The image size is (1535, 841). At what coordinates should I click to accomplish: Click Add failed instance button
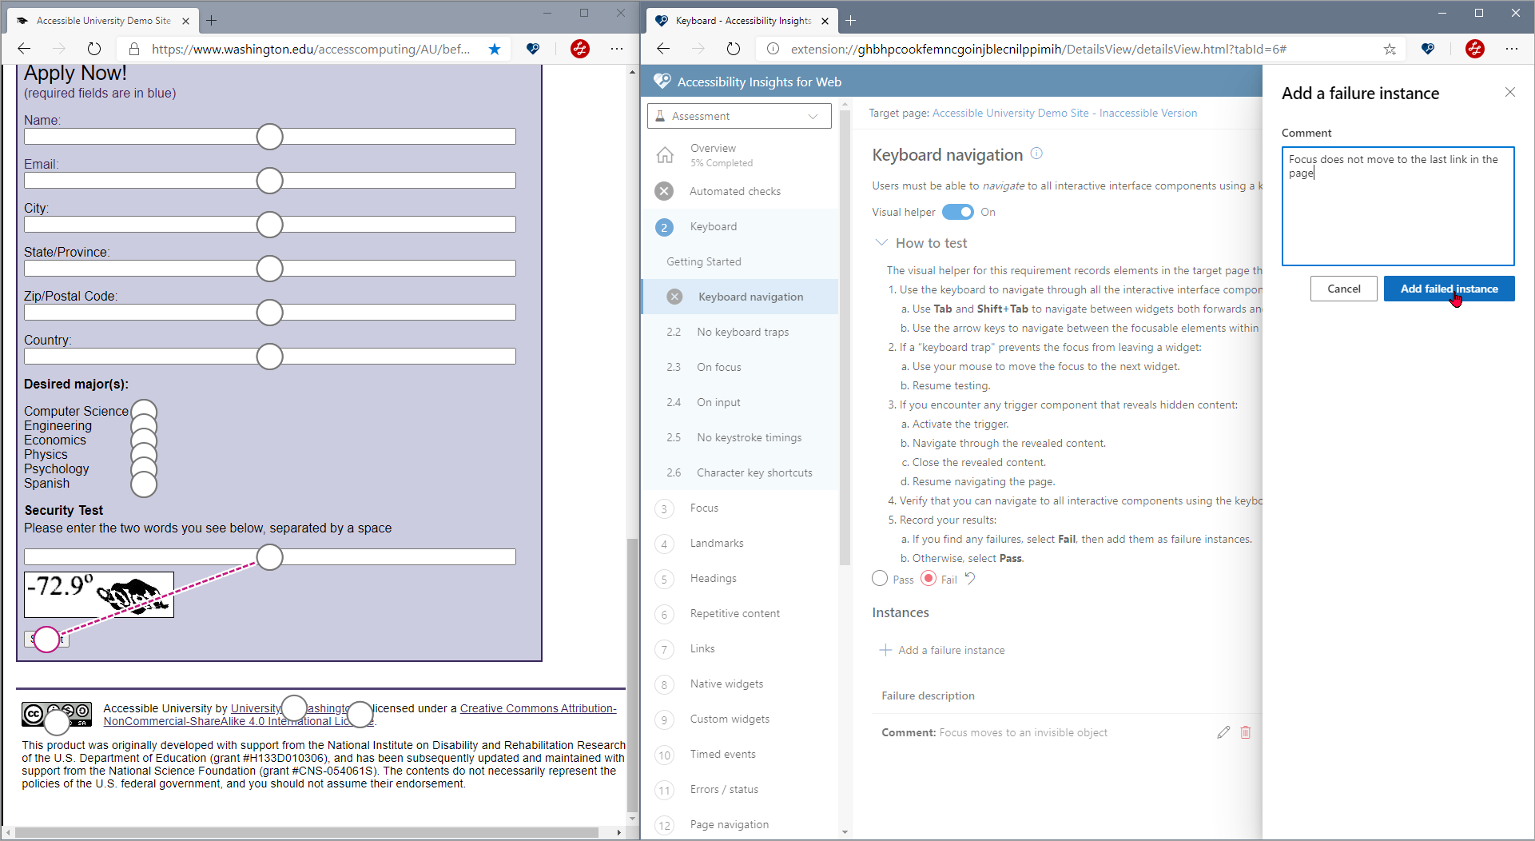click(x=1449, y=289)
